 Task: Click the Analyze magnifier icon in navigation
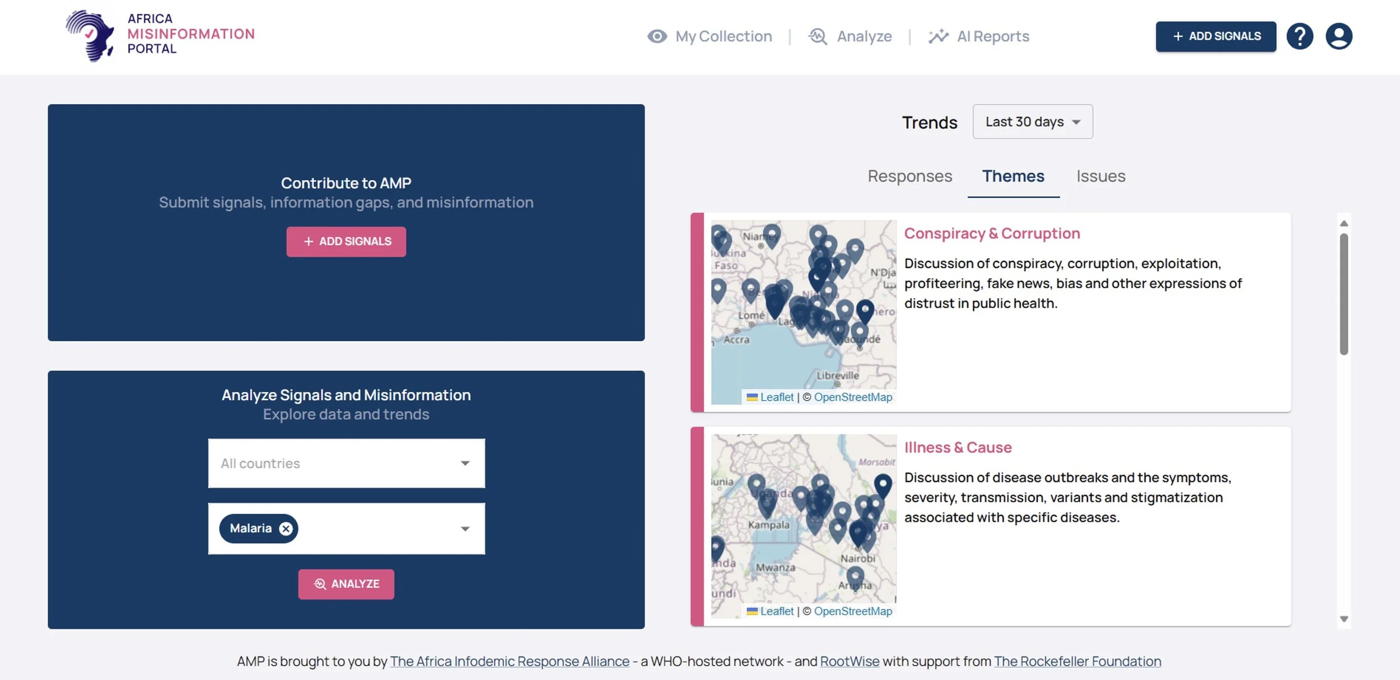(x=818, y=36)
